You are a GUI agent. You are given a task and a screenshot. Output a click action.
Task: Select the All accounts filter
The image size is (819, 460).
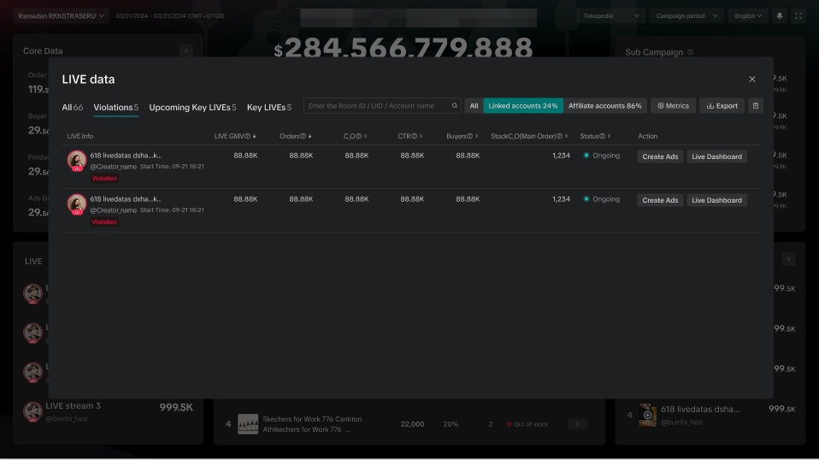pyautogui.click(x=474, y=106)
